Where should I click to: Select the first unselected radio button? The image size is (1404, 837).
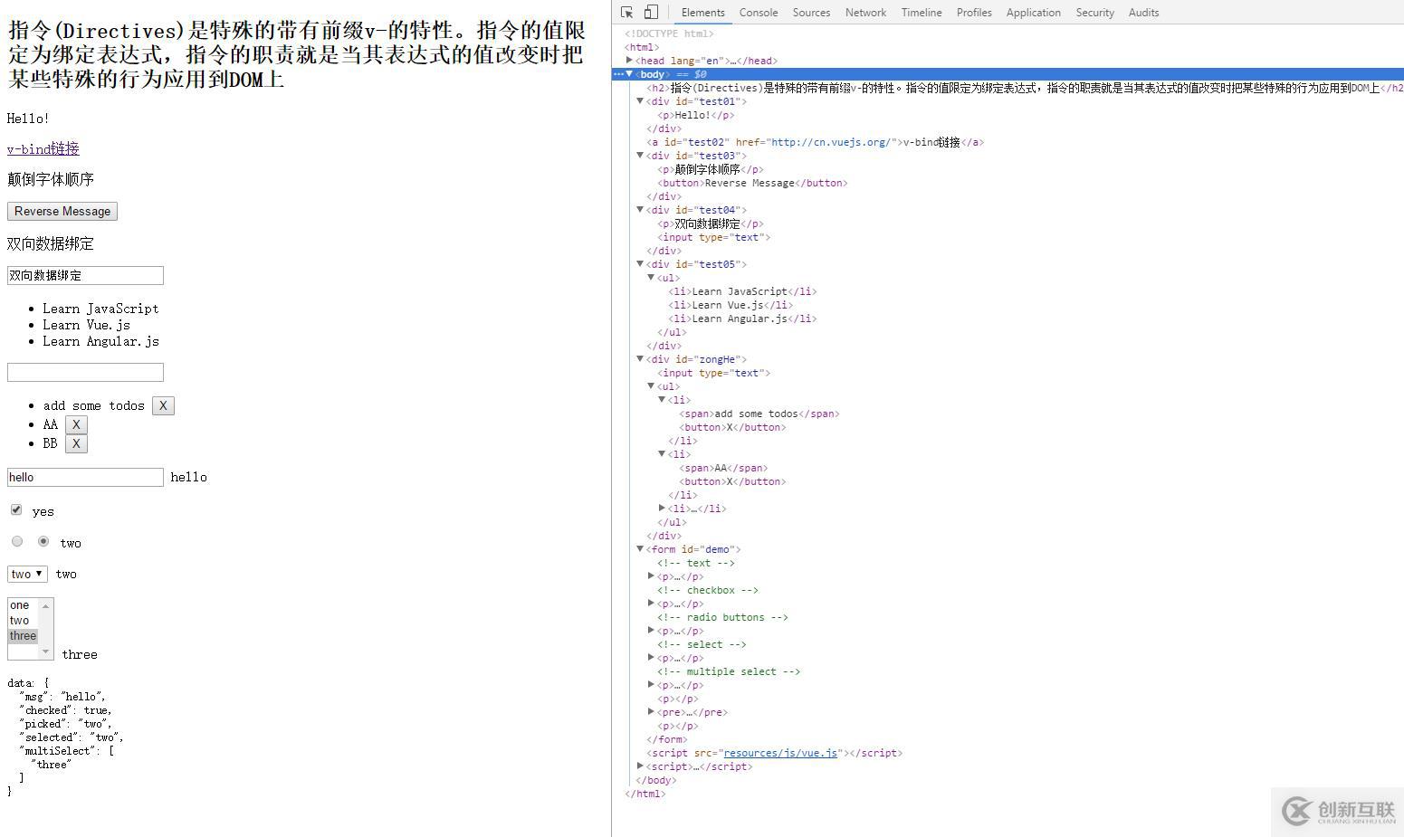tap(17, 541)
